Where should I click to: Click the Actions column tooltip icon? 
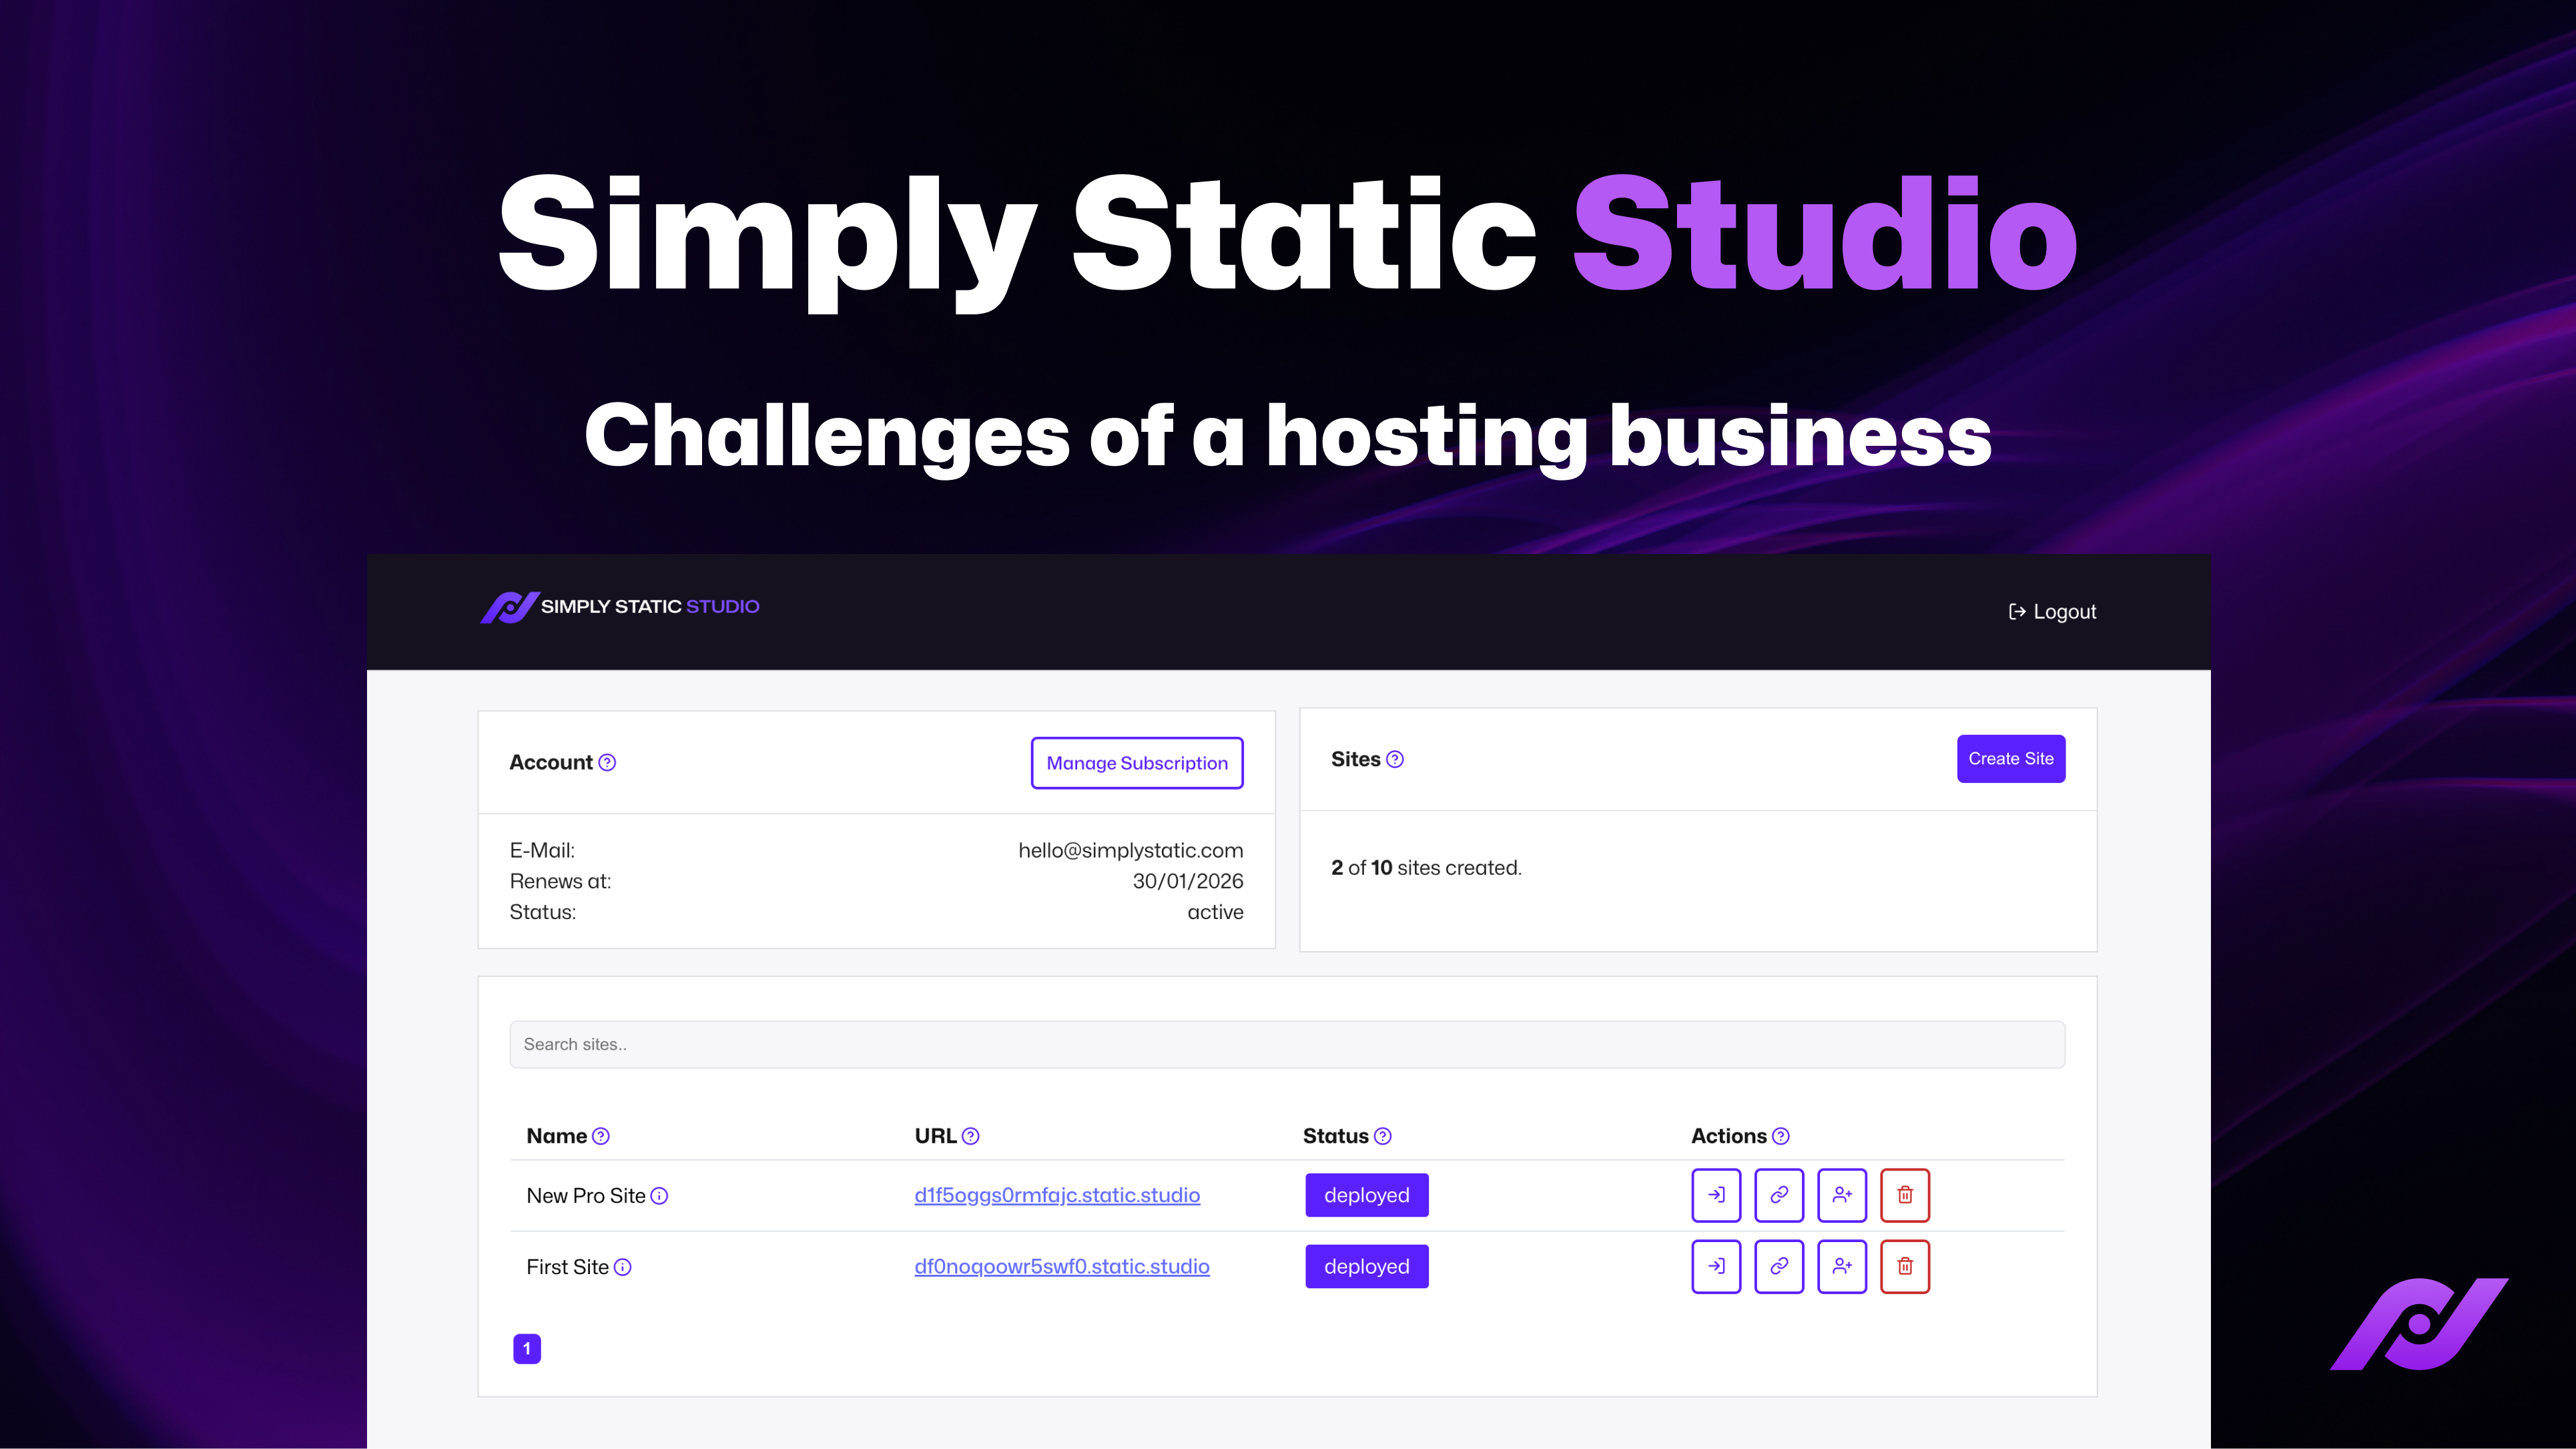pyautogui.click(x=1782, y=1136)
